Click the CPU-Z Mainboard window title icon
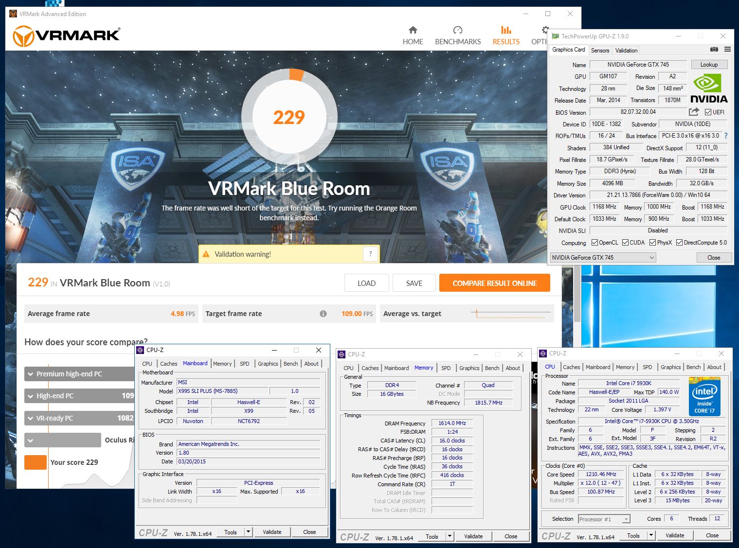 141,350
